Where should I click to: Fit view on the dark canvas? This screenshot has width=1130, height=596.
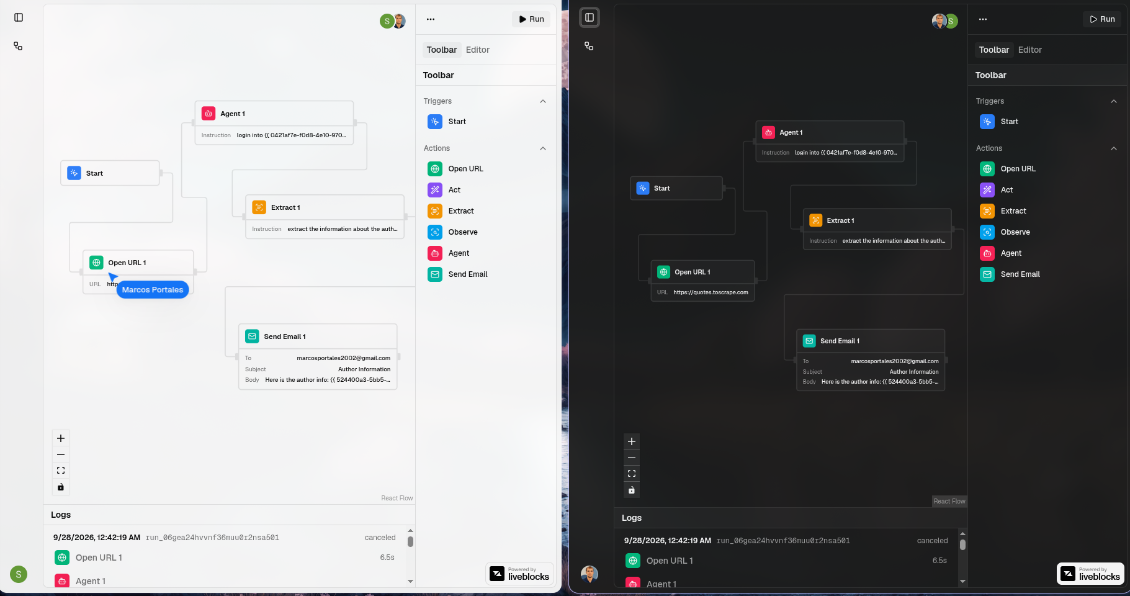[632, 474]
